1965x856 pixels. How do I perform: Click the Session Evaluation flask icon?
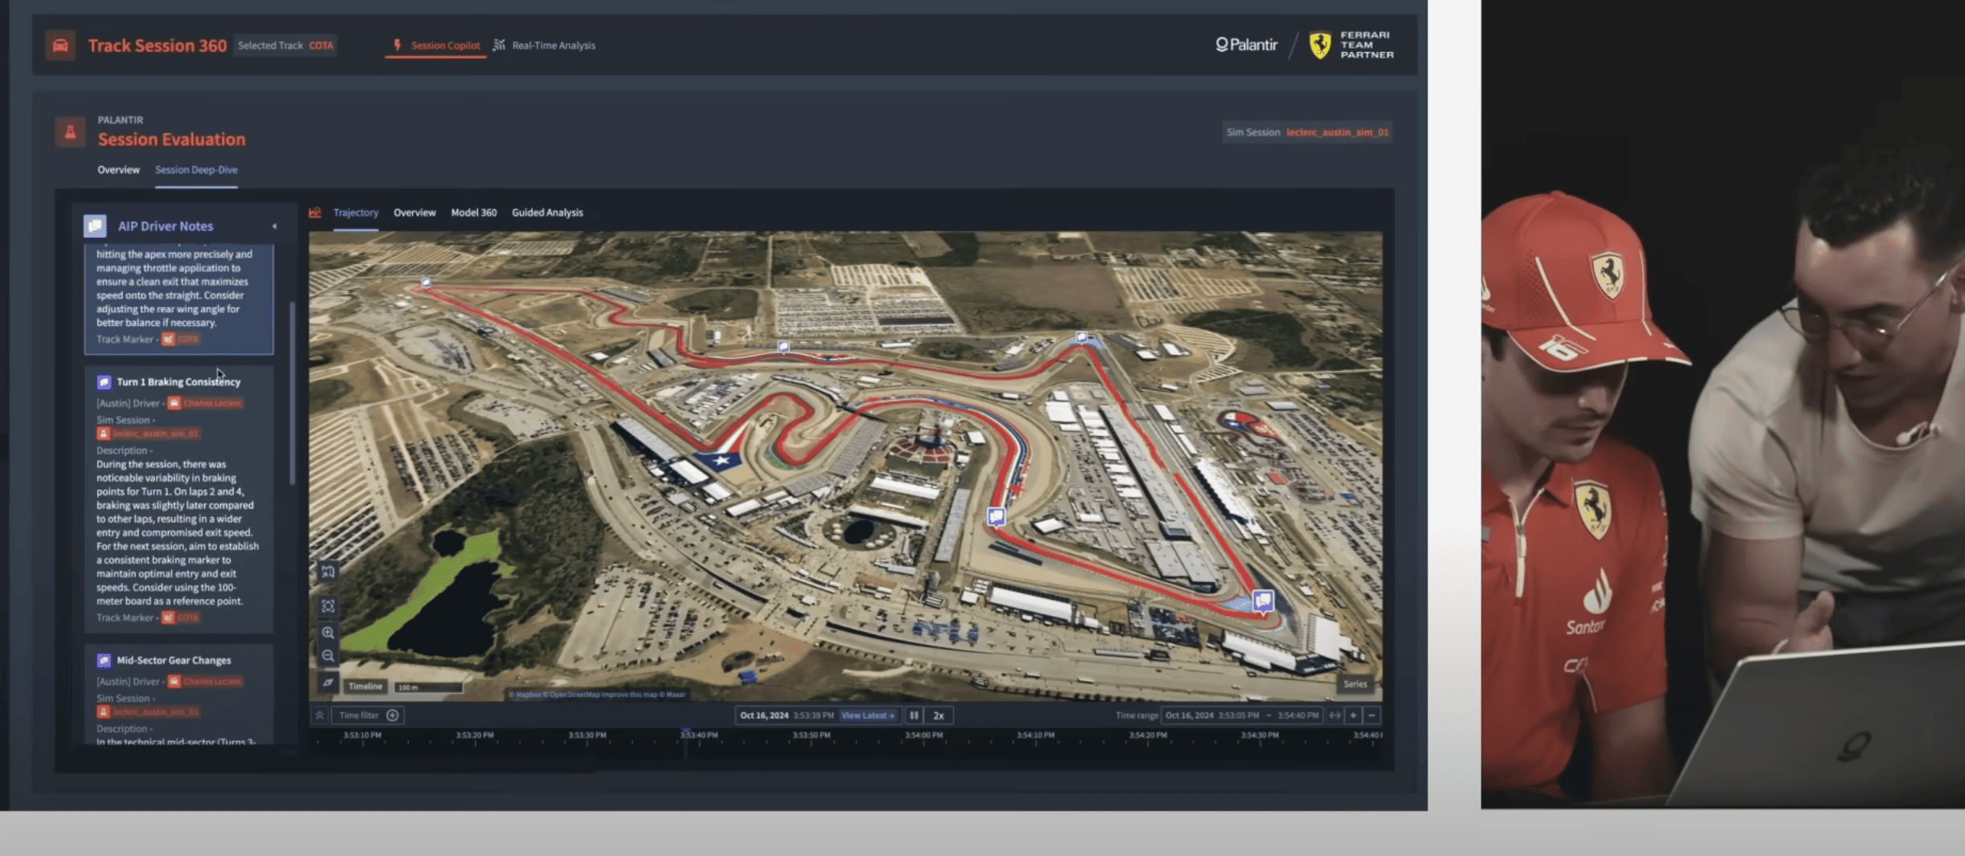(x=70, y=132)
